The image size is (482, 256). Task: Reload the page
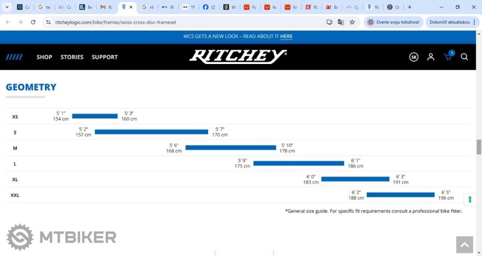pos(33,23)
